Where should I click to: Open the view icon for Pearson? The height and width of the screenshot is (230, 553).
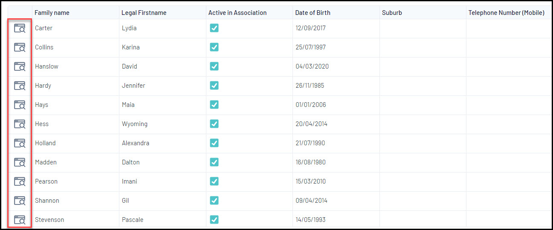(20, 181)
